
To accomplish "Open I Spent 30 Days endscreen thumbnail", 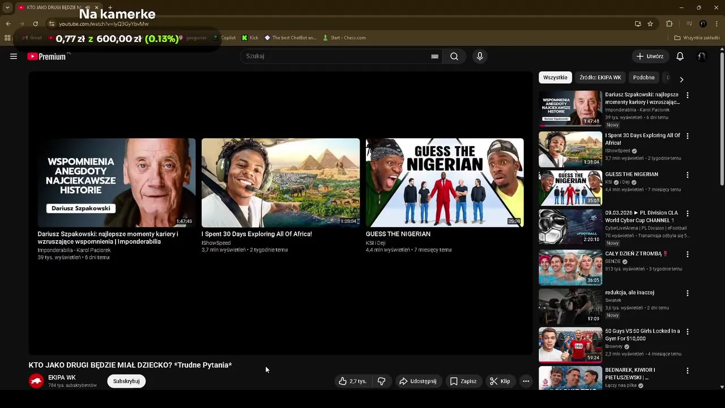I will click(280, 182).
